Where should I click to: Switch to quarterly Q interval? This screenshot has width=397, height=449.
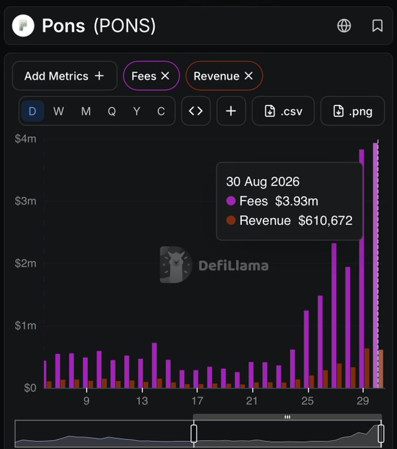coord(112,111)
